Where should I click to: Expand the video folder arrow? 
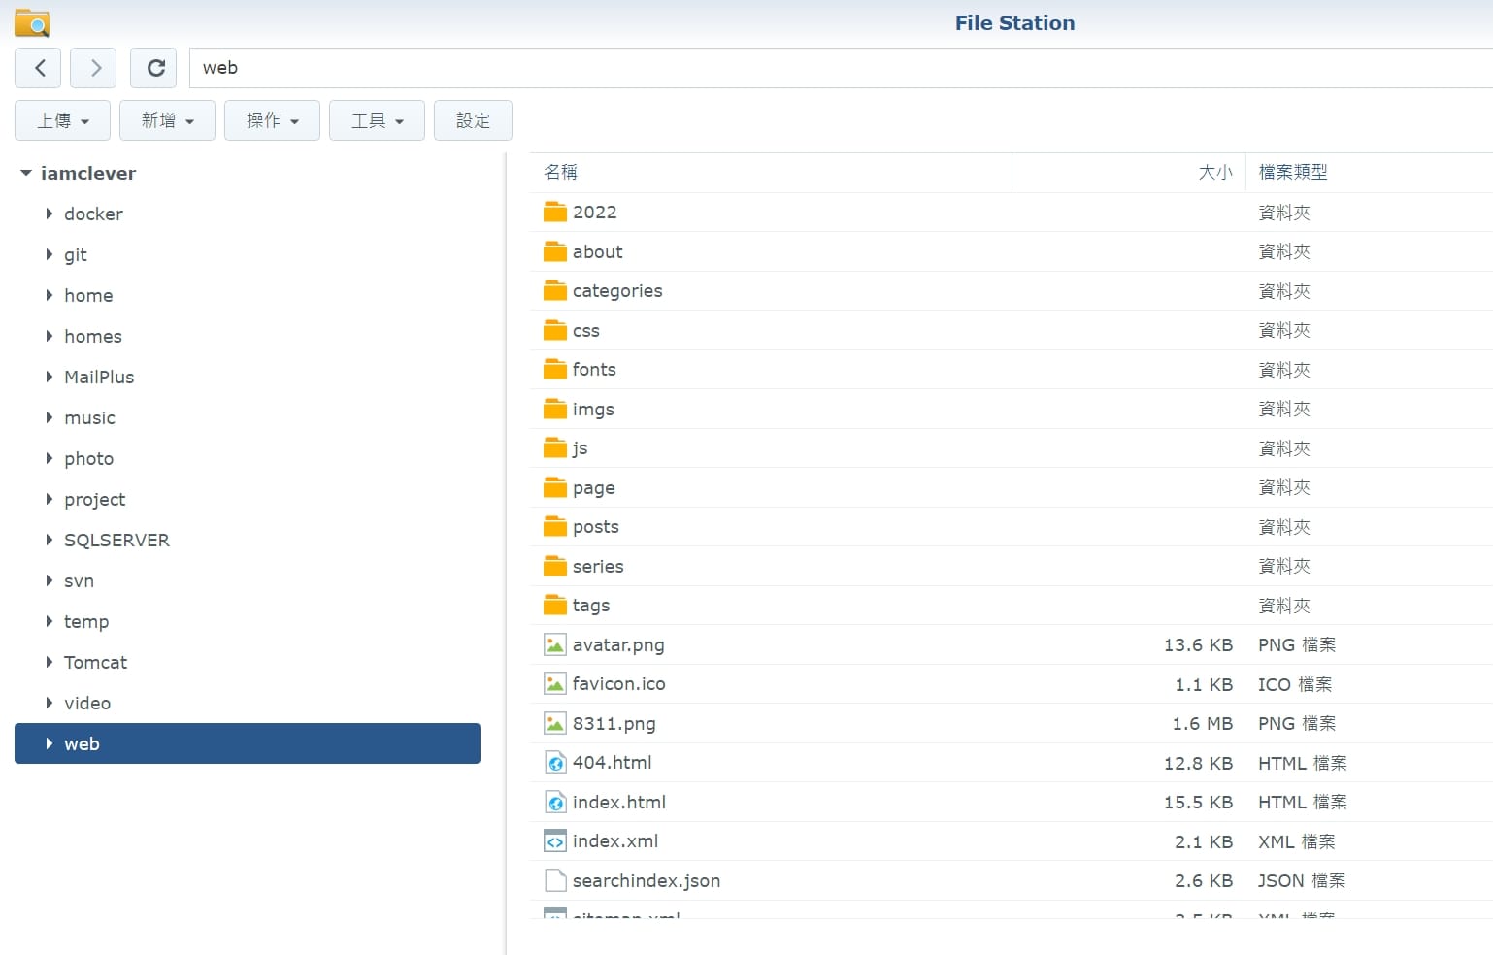pyautogui.click(x=49, y=703)
